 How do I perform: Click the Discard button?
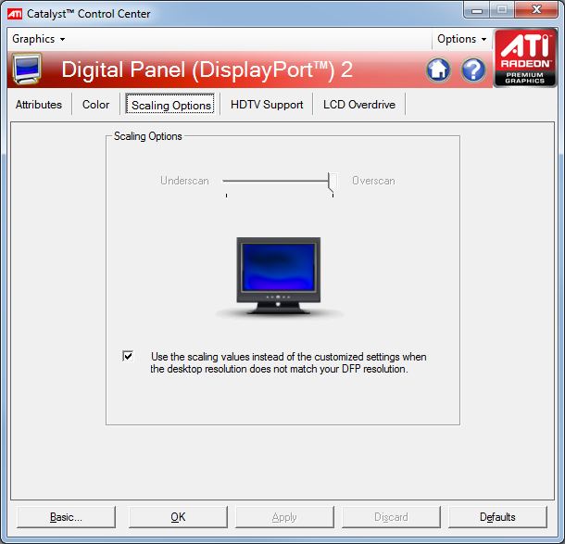(x=391, y=517)
